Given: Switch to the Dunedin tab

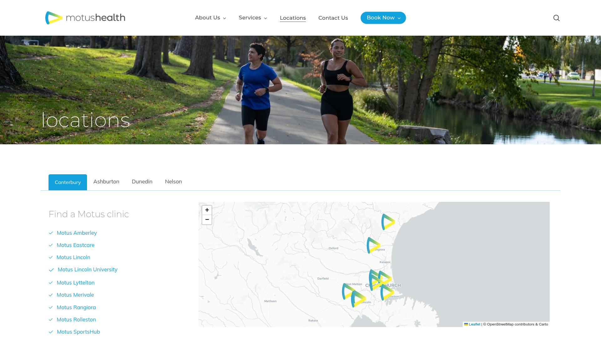Looking at the screenshot, I should click(142, 182).
